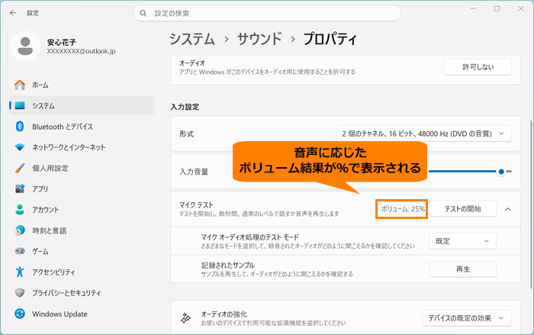Image resolution: width=534 pixels, height=335 pixels.
Task: Open the ホーム settings page
Action: (x=82, y=85)
